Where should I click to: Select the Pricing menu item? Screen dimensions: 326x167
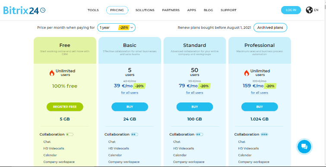point(117,10)
